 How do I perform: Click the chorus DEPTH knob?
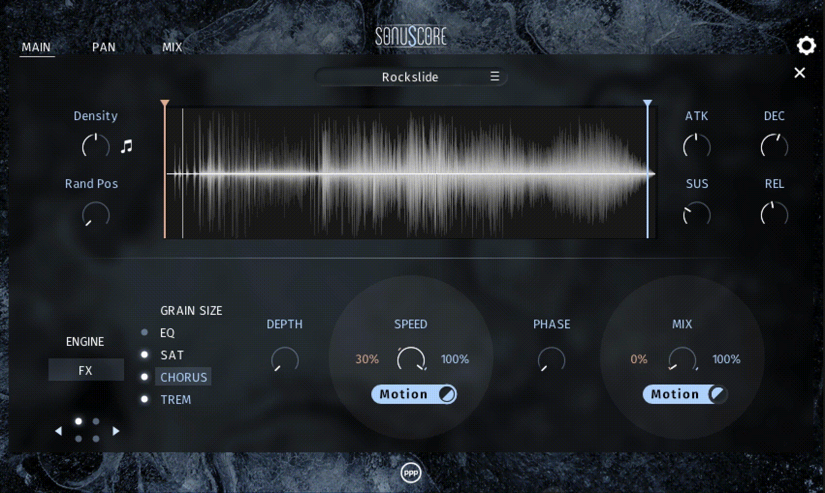285,360
